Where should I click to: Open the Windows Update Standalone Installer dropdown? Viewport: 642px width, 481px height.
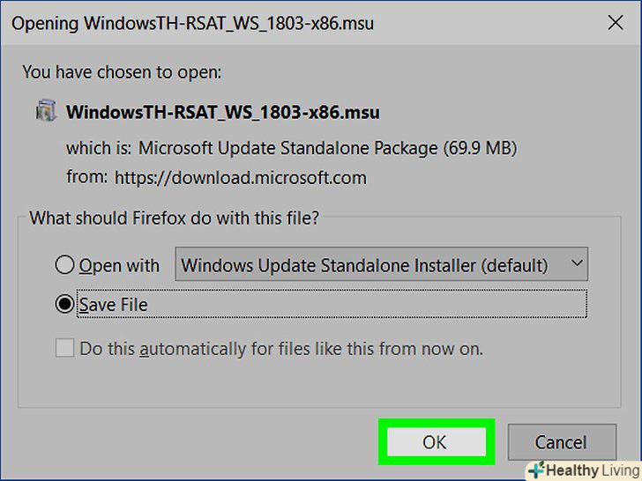(381, 265)
